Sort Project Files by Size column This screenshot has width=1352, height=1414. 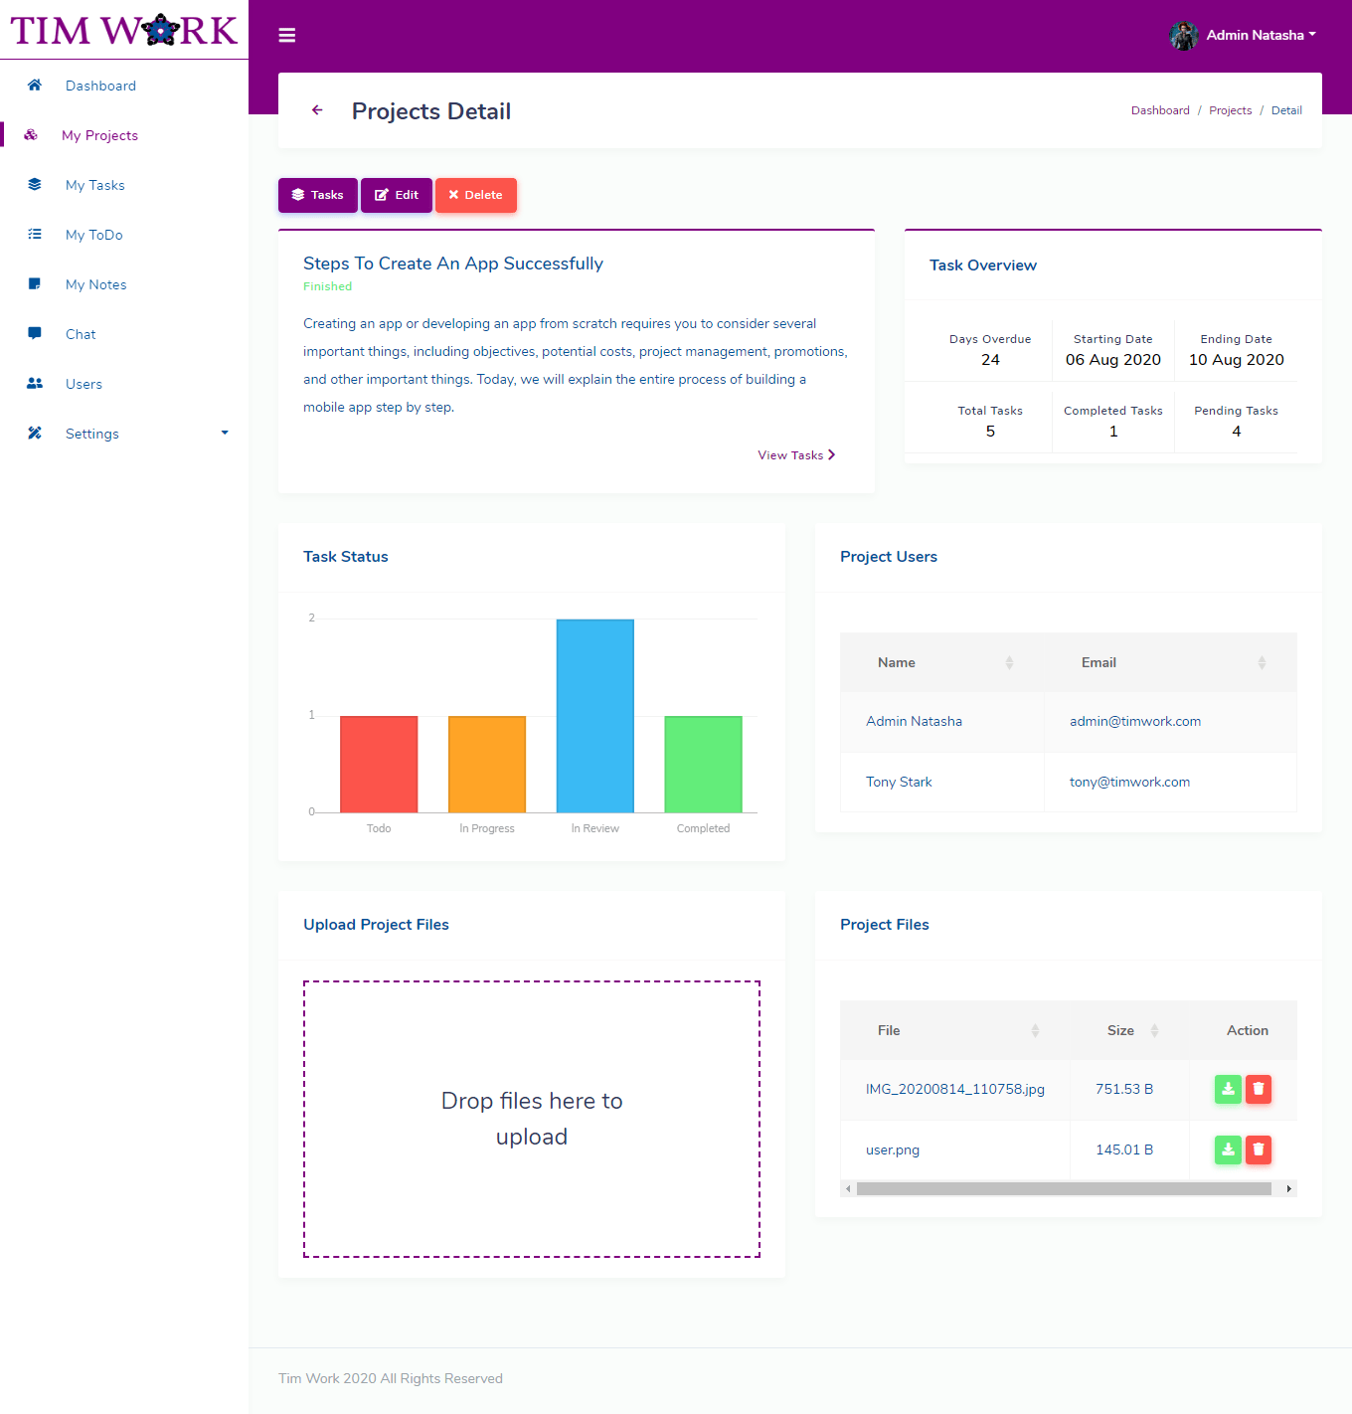pyautogui.click(x=1129, y=1030)
